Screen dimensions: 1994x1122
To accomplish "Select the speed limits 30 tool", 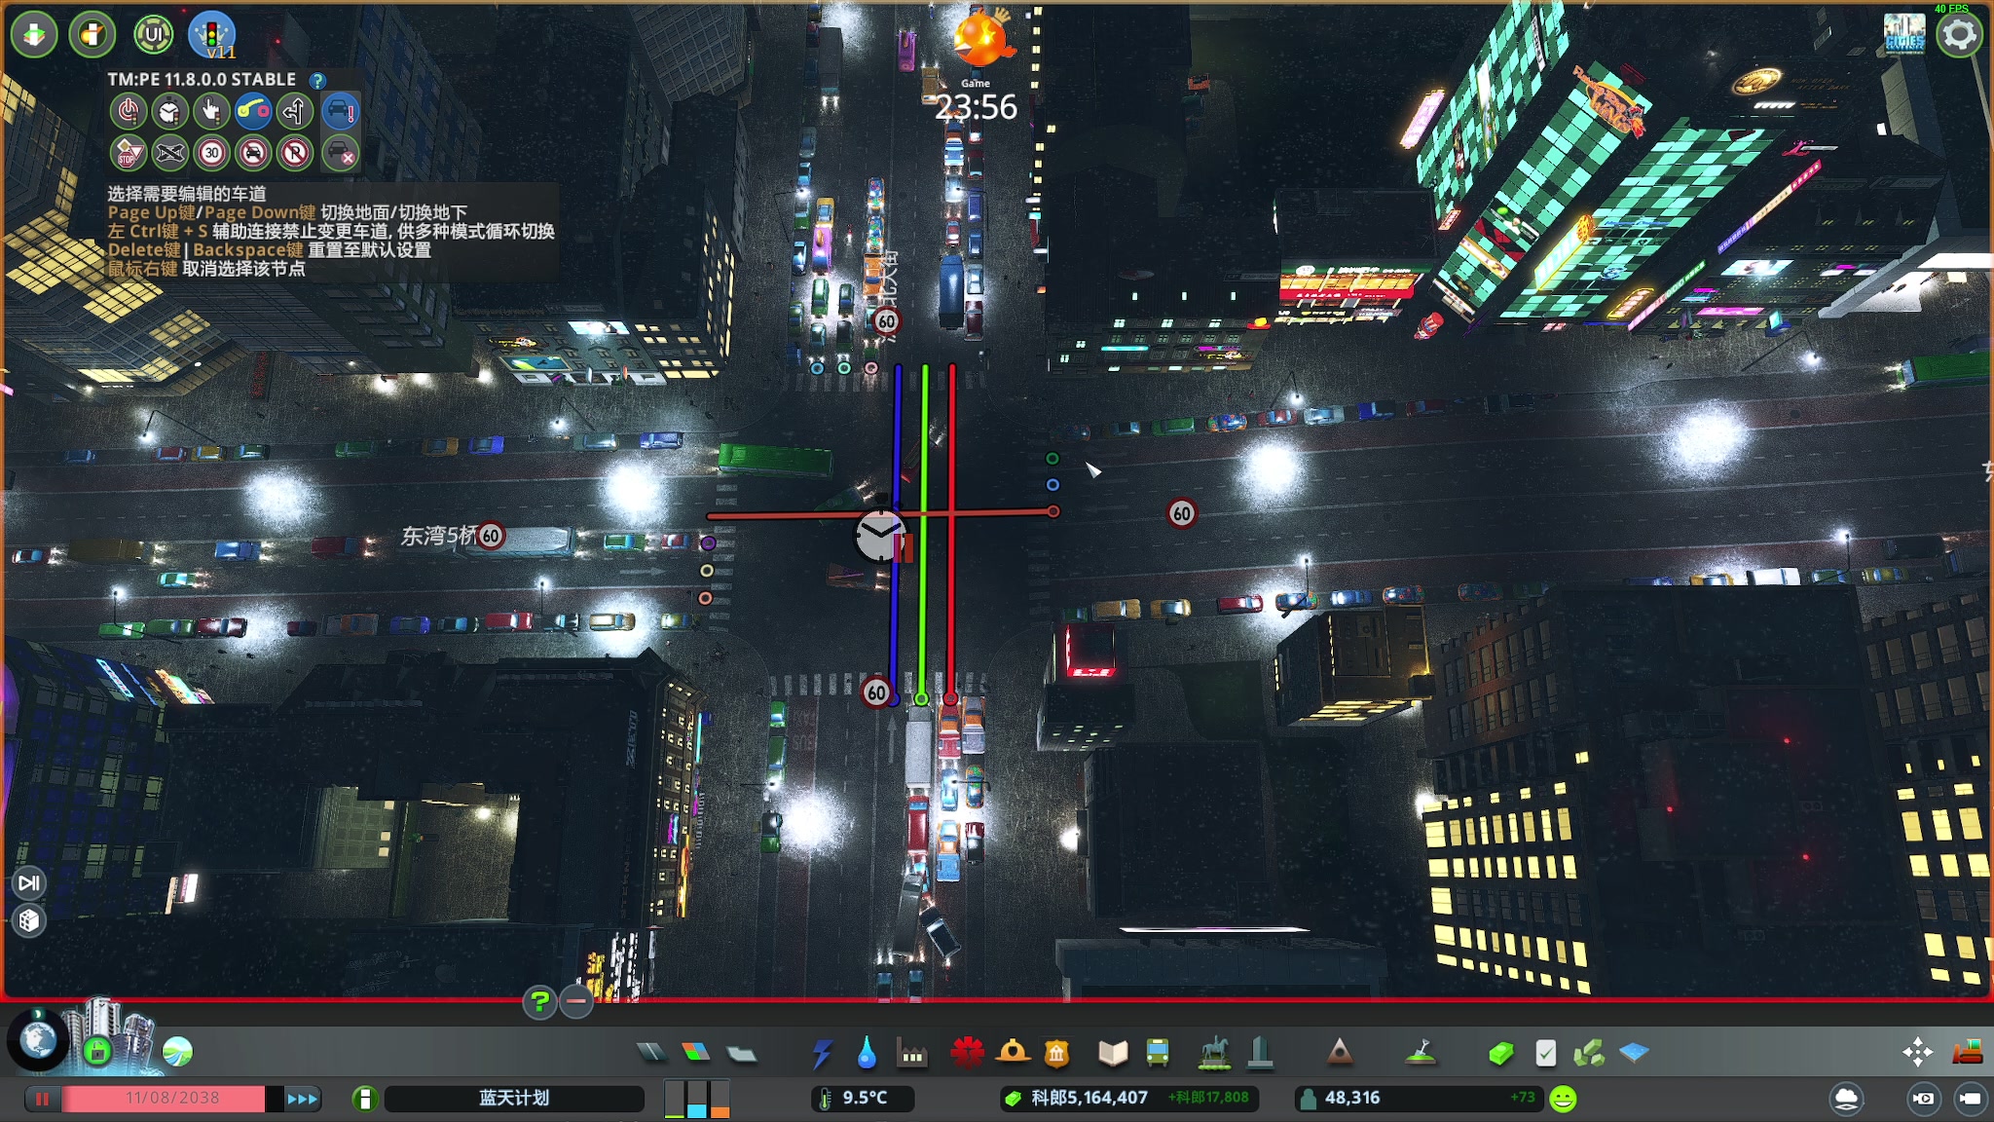I will click(x=211, y=154).
